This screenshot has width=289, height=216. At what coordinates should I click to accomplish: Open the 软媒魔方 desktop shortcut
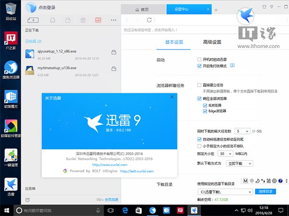click(x=11, y=99)
